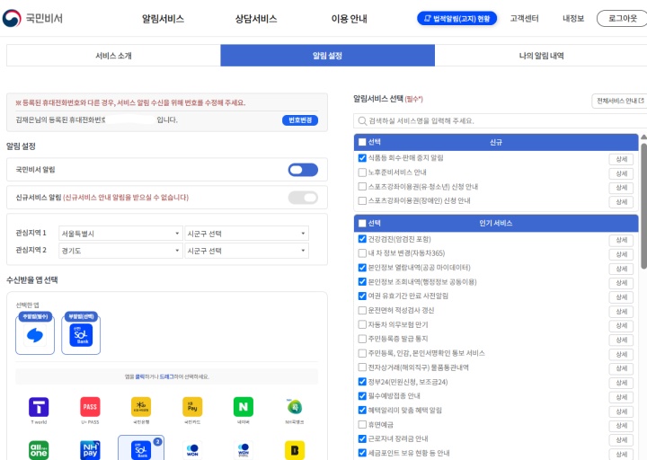
Task: Open 관심지역 1 시군구 선택 dropdown
Action: [246, 234]
